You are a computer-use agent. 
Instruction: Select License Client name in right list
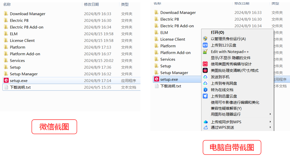coord(173,39)
